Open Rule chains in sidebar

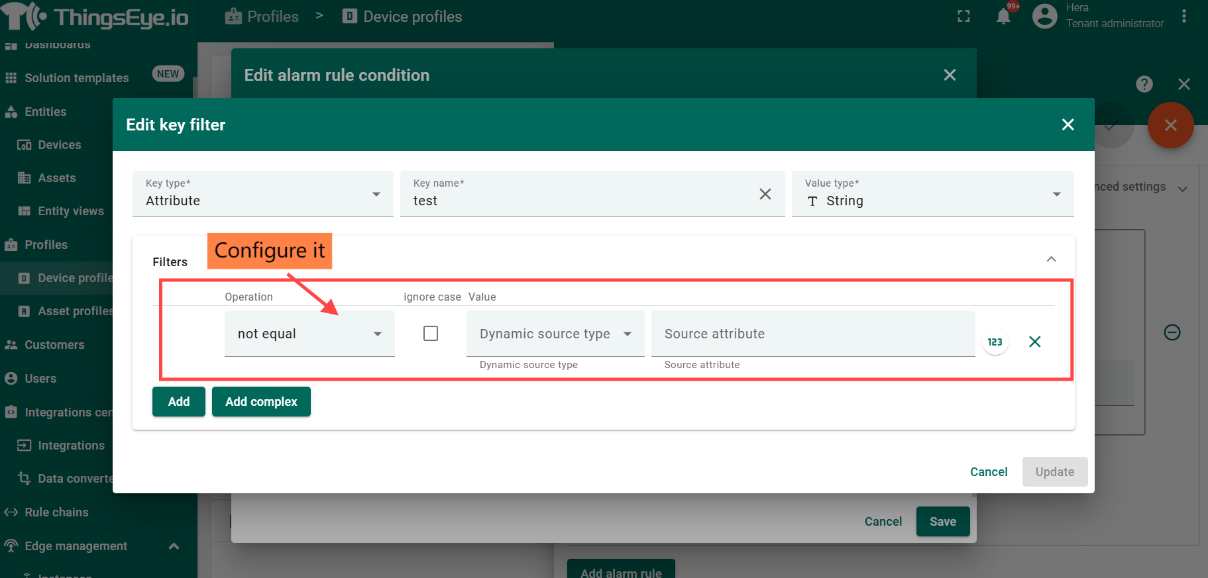56,512
